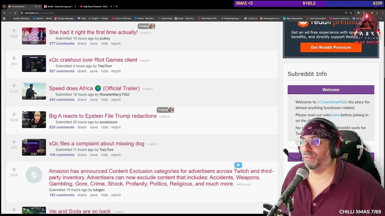The image size is (385, 216).
Task: Open user RoosterMany7592's profile
Action: (114, 94)
